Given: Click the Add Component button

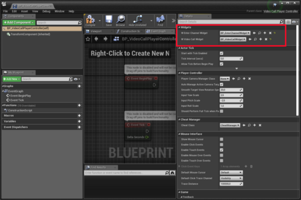Looking at the screenshot, I should [19, 22].
